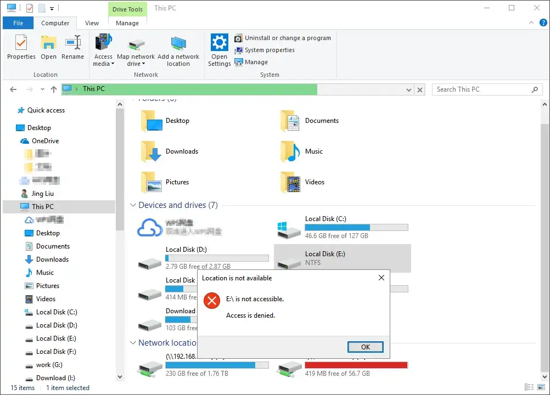Viewport: 550px width, 395px height.
Task: Click the Map network drive icon
Action: tap(136, 45)
